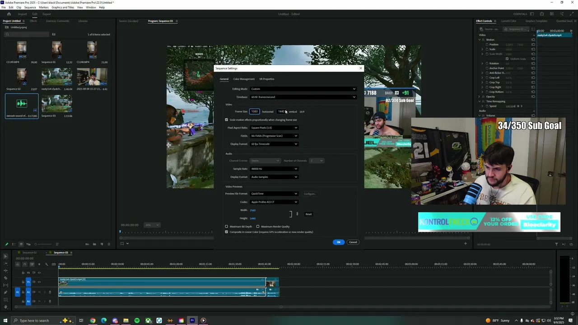Solo track A2

coord(44,301)
